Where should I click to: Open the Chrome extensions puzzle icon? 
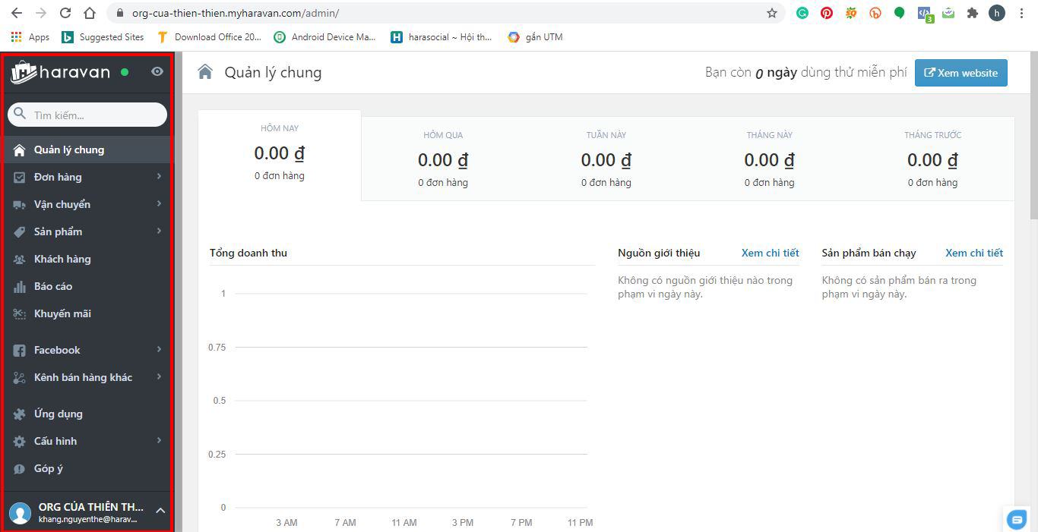coord(972,13)
